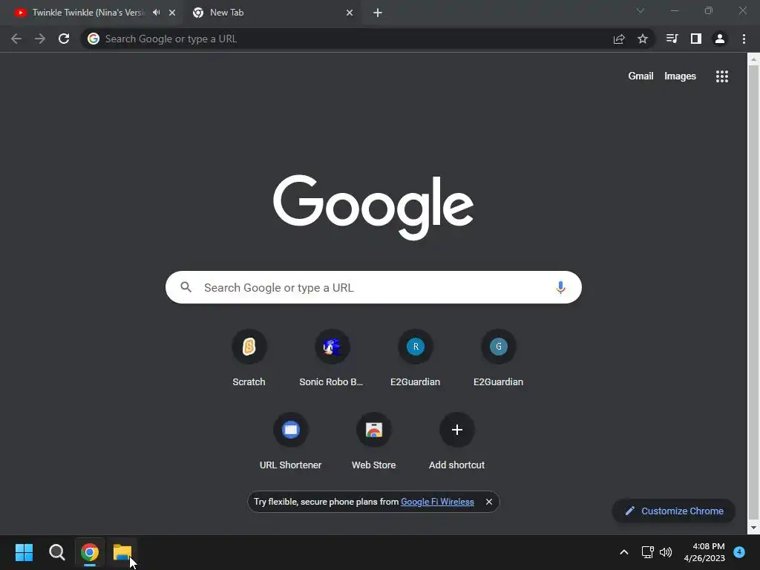Open a new tab with plus button

[378, 13]
